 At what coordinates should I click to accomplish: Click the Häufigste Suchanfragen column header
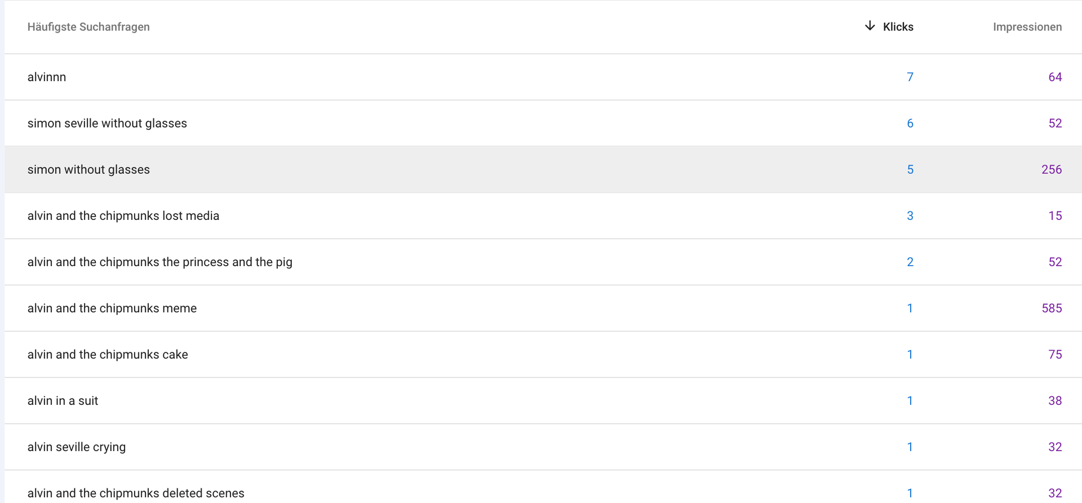click(88, 27)
